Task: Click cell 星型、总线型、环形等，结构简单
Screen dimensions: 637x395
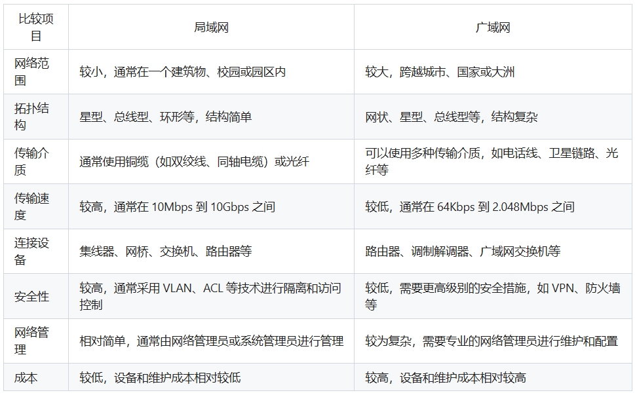Action: pos(211,117)
